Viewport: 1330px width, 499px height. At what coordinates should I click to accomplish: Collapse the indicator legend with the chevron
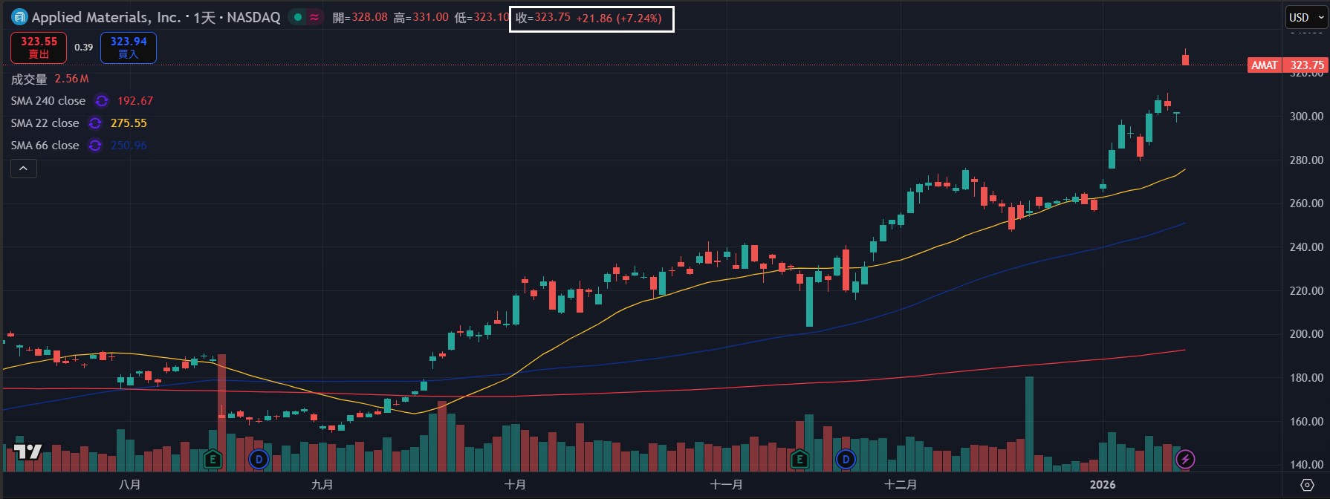23,169
